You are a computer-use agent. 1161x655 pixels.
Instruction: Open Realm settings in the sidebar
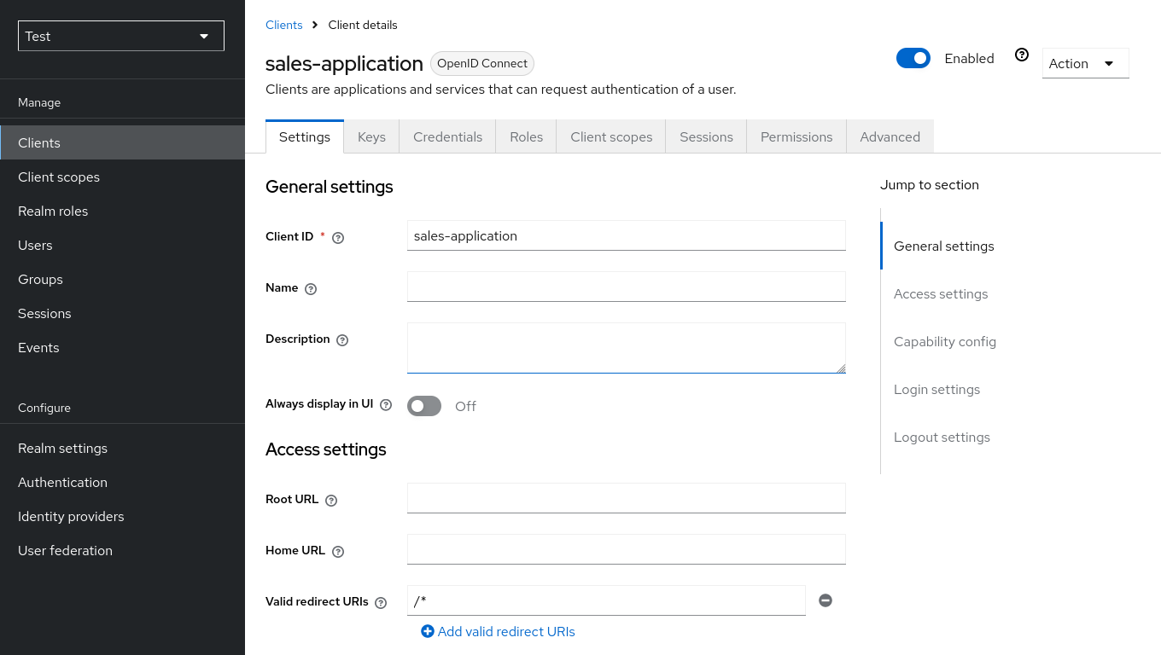(x=63, y=449)
